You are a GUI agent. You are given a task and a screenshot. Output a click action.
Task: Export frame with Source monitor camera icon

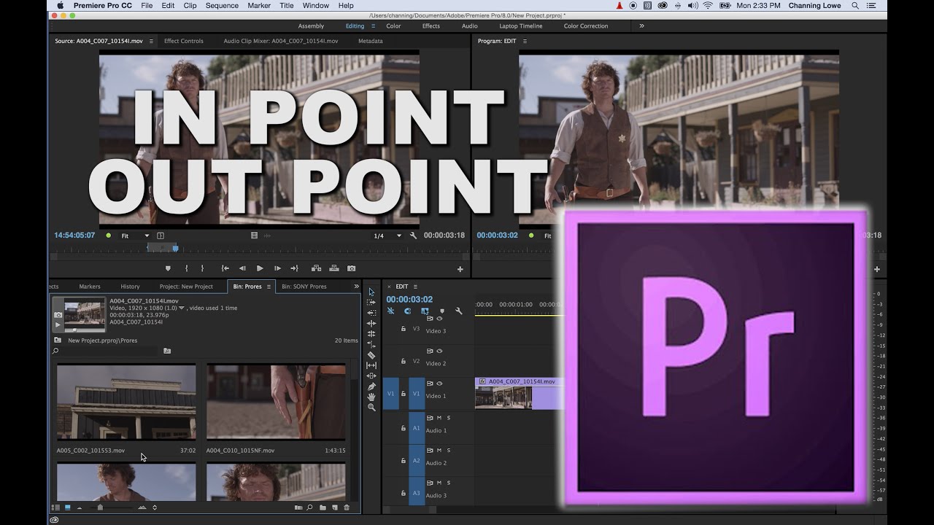pyautogui.click(x=351, y=268)
